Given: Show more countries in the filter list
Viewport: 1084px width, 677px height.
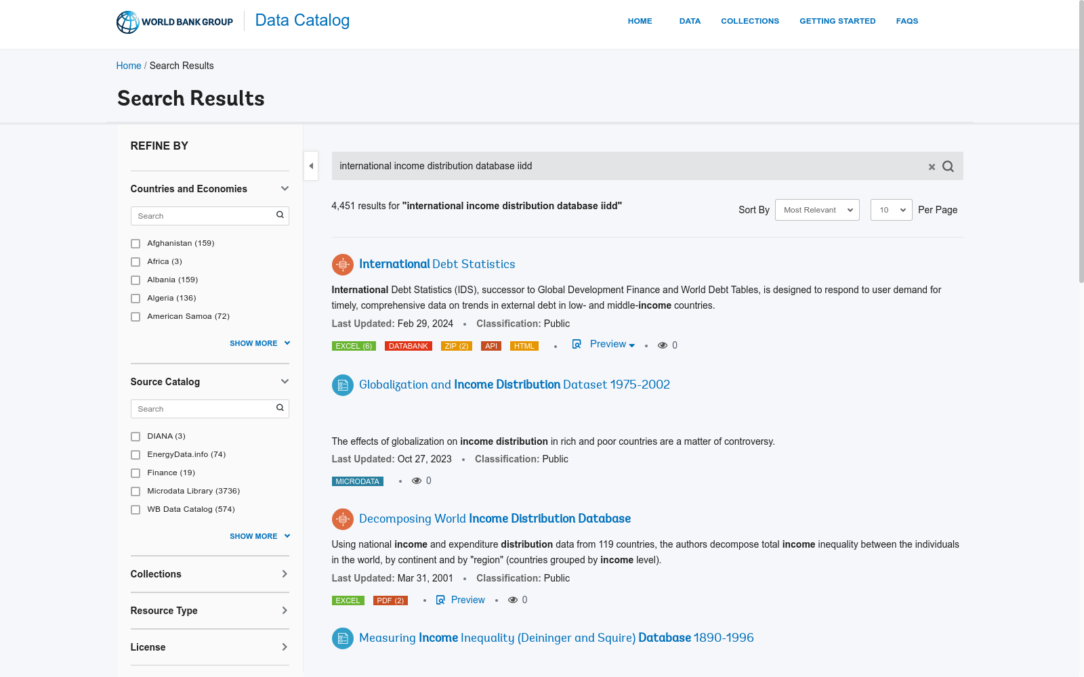Looking at the screenshot, I should pos(259,343).
